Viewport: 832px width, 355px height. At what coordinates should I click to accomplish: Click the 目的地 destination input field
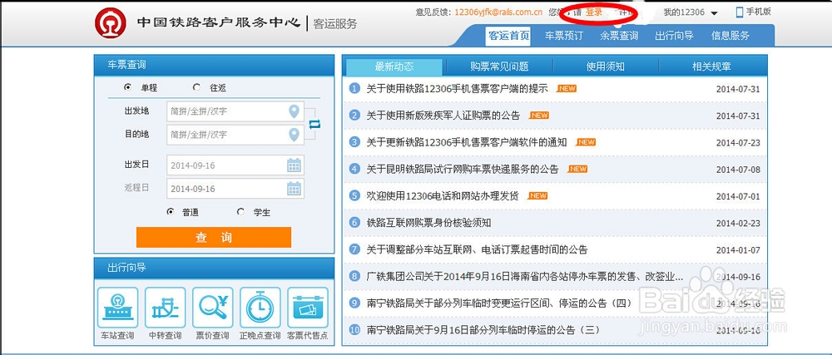click(235, 135)
